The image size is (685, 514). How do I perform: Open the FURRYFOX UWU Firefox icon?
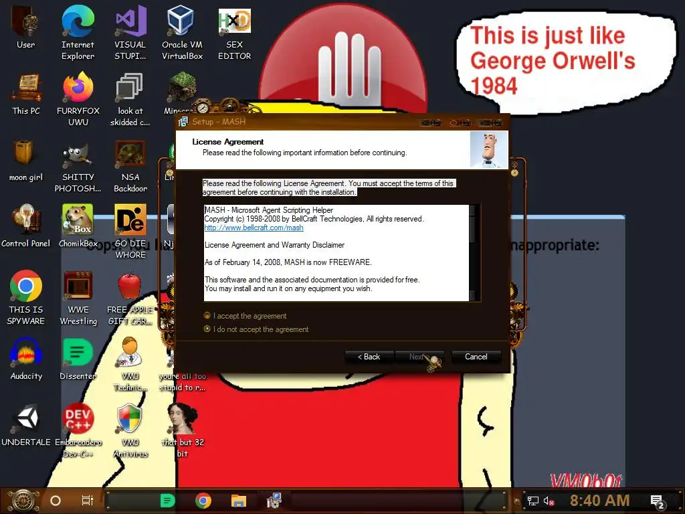78,99
